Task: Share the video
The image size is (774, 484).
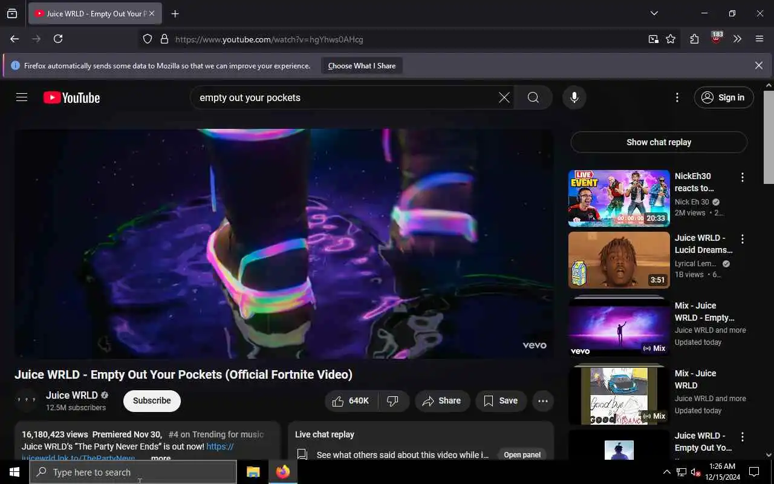Action: [442, 401]
